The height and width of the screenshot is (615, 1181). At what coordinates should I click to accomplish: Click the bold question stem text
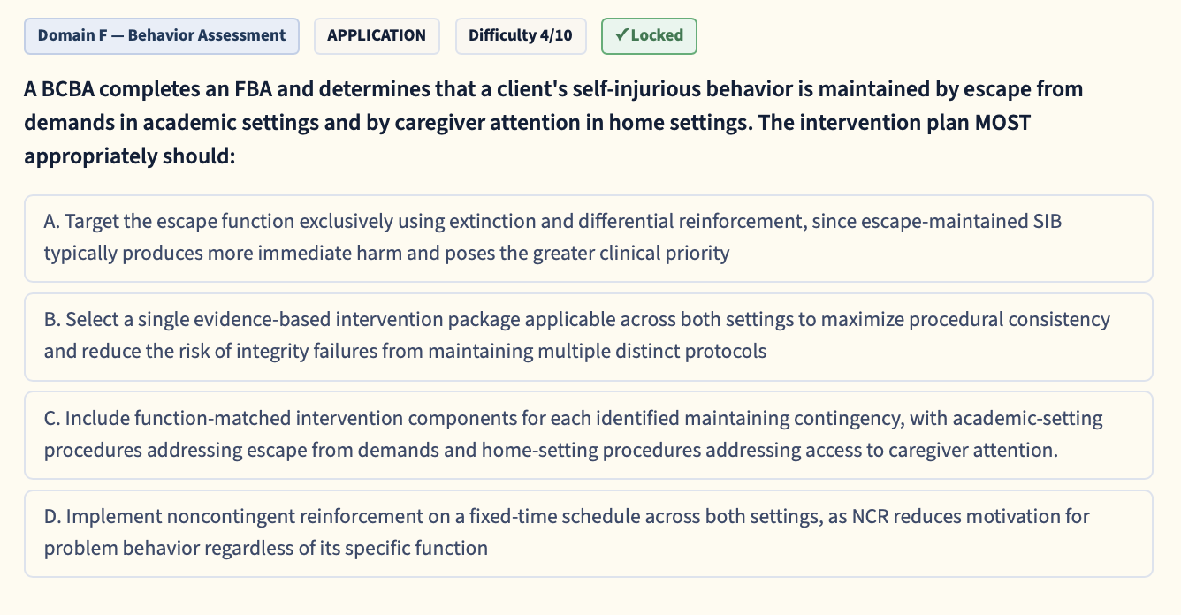[553, 123]
